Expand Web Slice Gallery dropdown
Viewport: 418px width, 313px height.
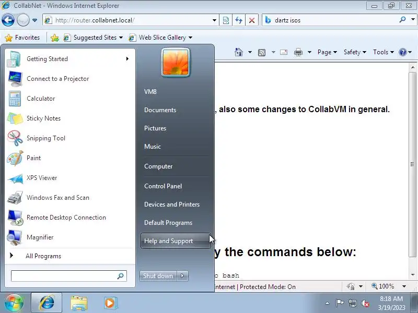(190, 38)
